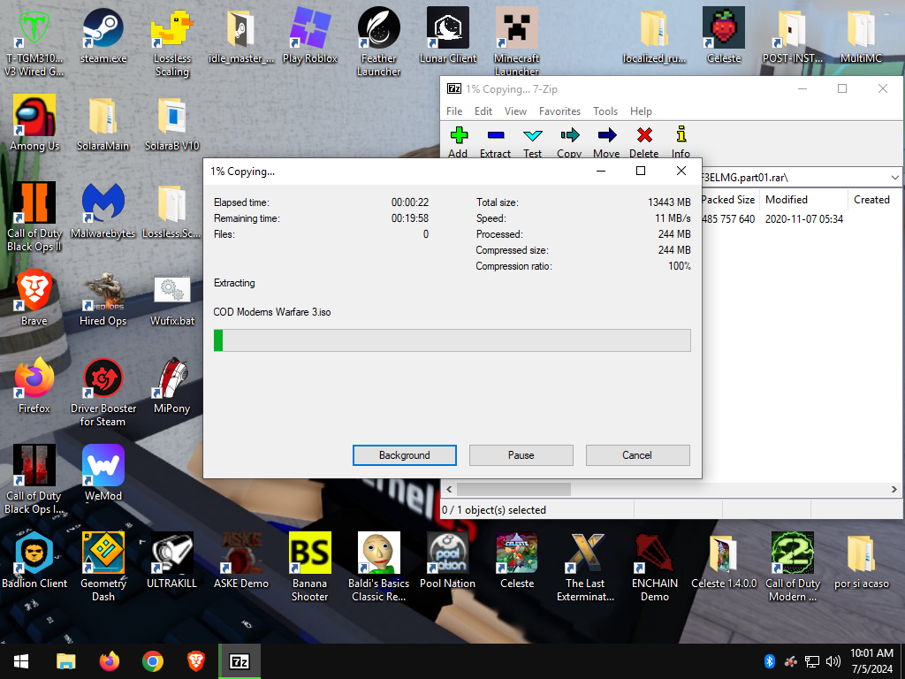Select Geometry Dash desktop icon
The height and width of the screenshot is (679, 905).
(x=103, y=567)
